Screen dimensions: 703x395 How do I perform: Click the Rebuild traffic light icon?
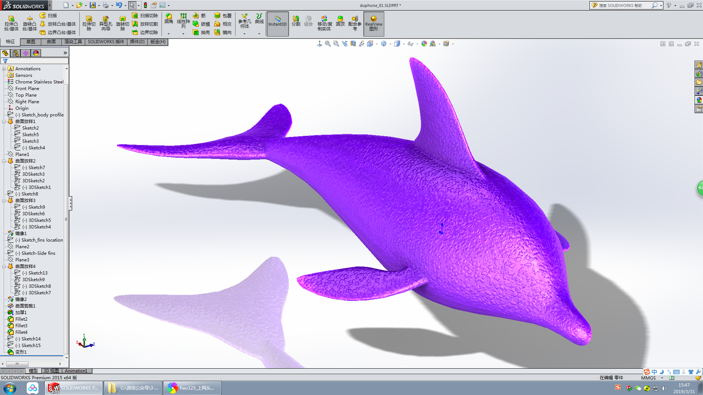[x=145, y=5]
